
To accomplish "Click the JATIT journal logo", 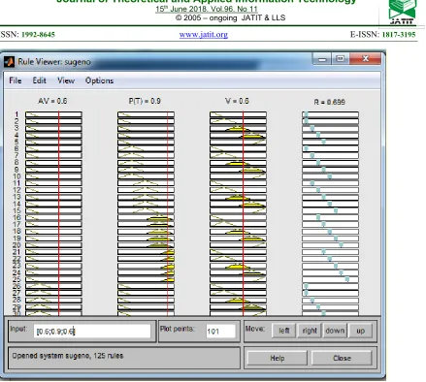I will [x=402, y=12].
